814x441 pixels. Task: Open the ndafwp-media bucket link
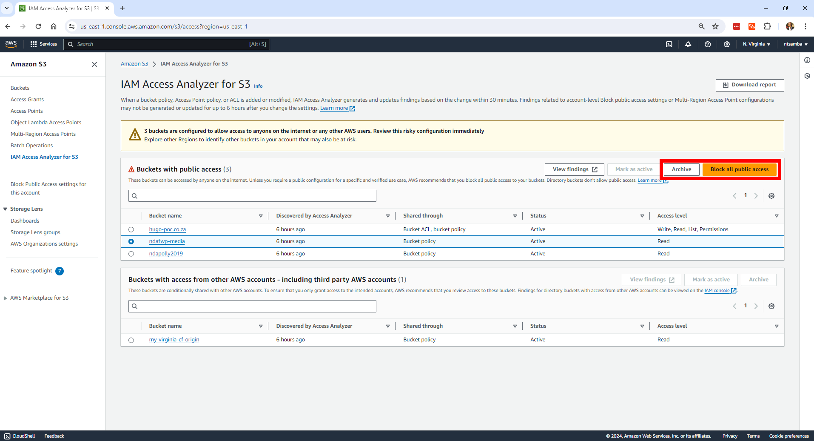(x=167, y=241)
